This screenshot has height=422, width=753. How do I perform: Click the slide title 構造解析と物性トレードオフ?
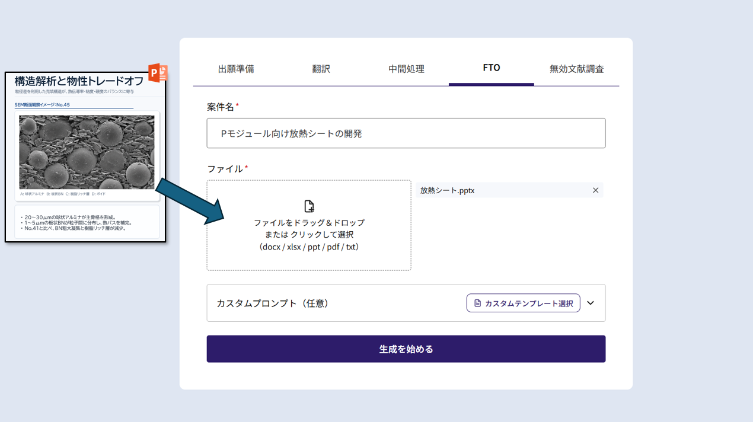(79, 81)
